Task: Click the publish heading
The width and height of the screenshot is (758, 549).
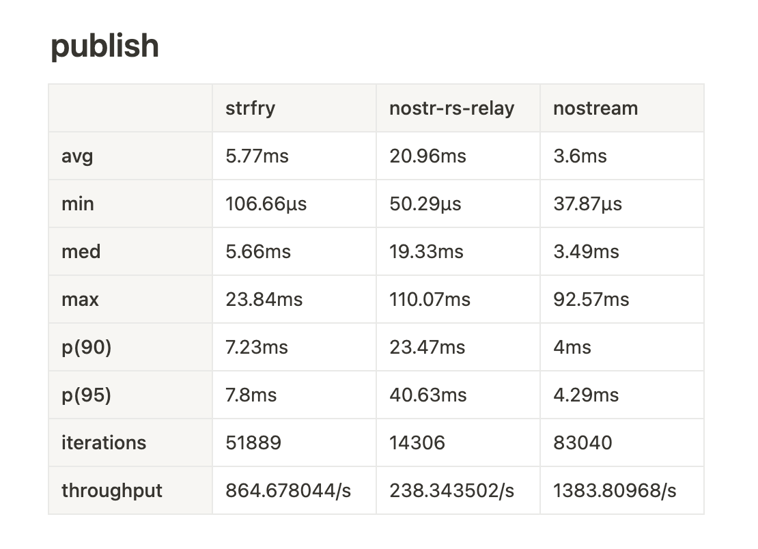Action: [x=104, y=46]
